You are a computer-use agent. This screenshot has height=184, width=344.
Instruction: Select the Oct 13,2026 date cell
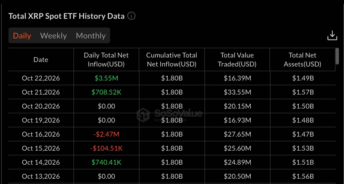[41, 176]
